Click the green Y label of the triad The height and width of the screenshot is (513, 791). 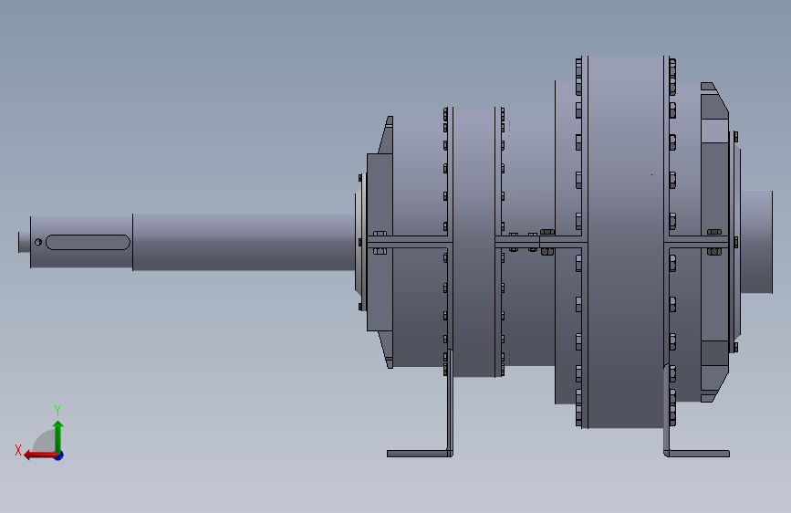click(x=57, y=411)
